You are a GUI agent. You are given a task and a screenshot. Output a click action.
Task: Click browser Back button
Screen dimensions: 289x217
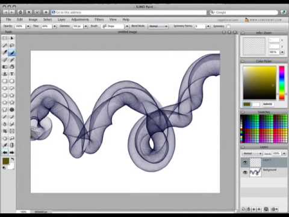(5, 13)
